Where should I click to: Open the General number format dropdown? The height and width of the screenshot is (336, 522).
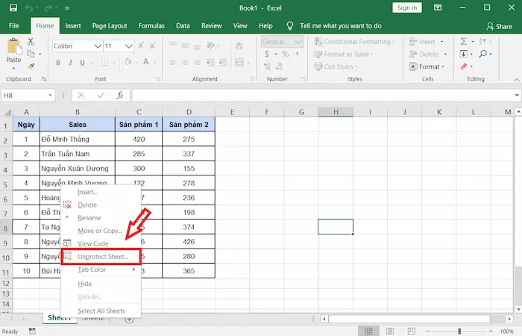tap(298, 42)
